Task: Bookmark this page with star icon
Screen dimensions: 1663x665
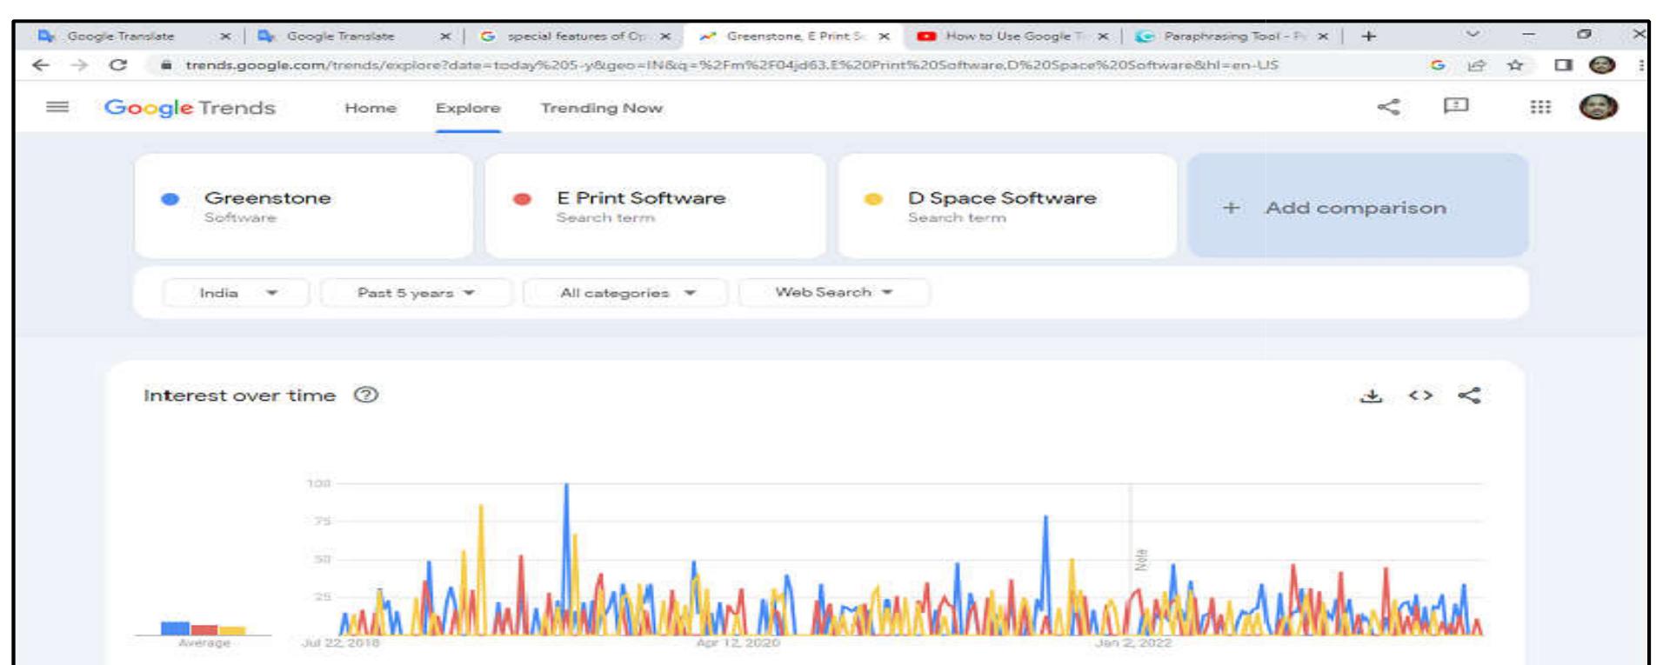Action: coord(1514,65)
